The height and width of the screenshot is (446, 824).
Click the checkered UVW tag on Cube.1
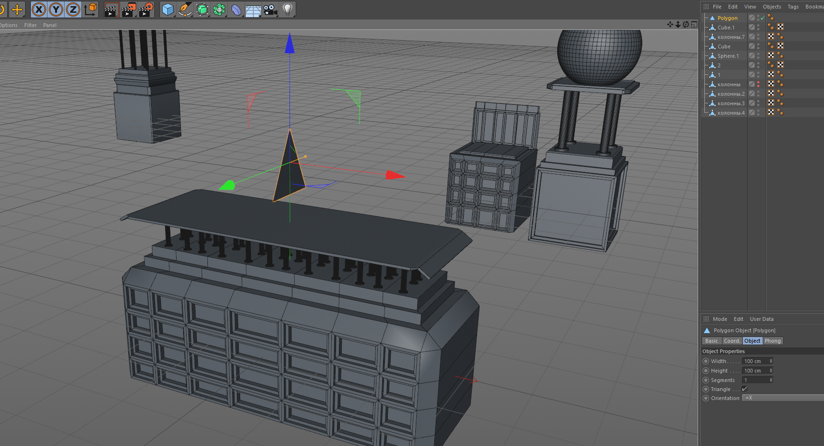click(x=780, y=27)
